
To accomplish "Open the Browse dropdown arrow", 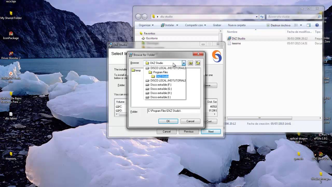I will (184, 63).
